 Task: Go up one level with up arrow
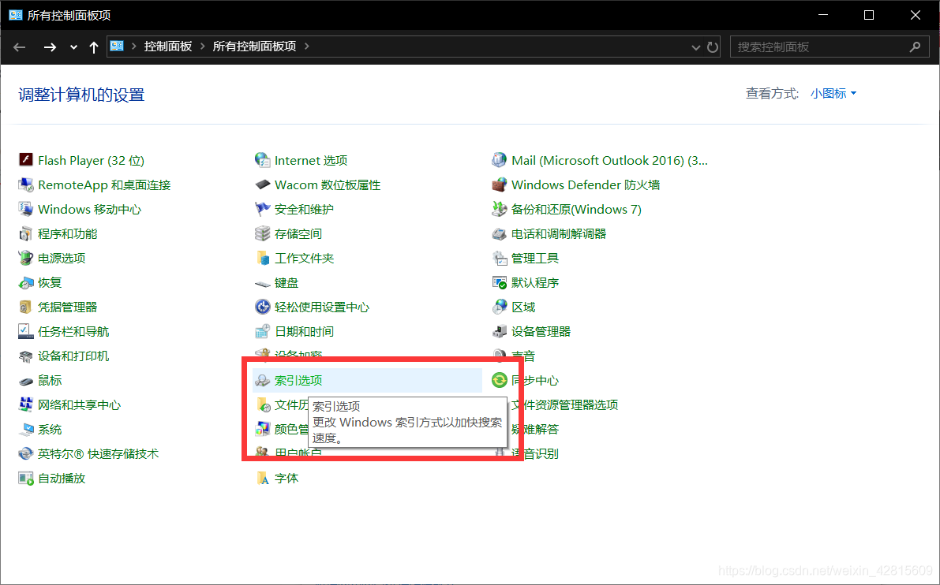coord(93,47)
